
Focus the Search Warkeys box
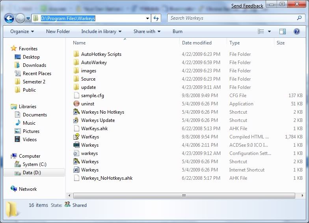[236, 18]
